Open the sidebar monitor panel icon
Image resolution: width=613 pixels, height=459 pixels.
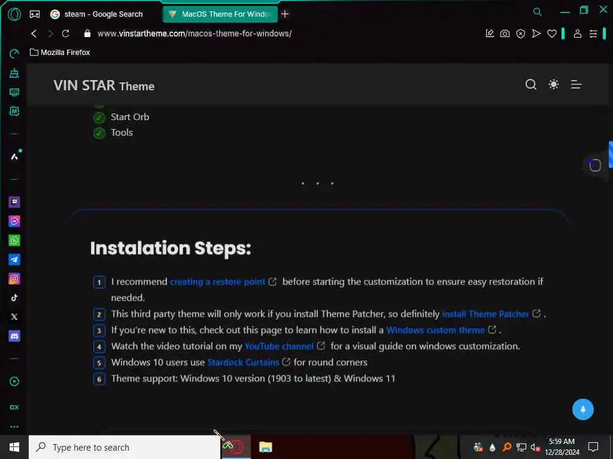14,92
